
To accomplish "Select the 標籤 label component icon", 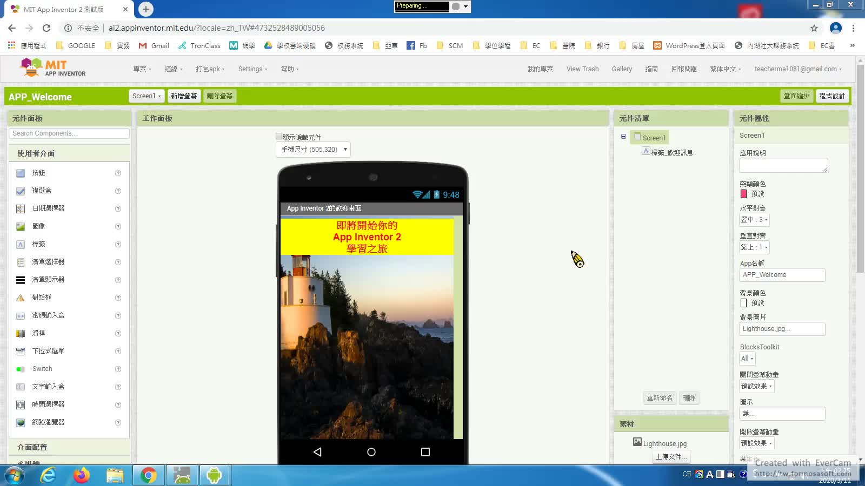I will tap(21, 245).
